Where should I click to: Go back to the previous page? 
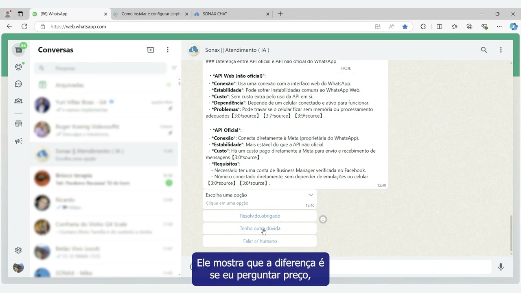click(x=9, y=26)
